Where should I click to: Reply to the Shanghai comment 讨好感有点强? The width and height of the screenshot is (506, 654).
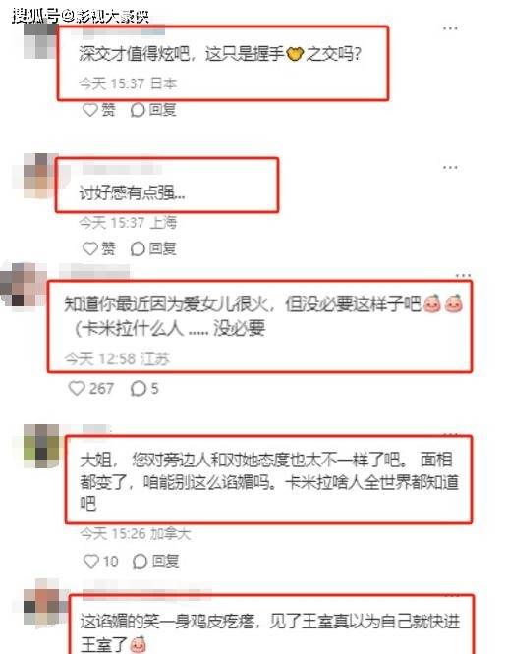[153, 249]
